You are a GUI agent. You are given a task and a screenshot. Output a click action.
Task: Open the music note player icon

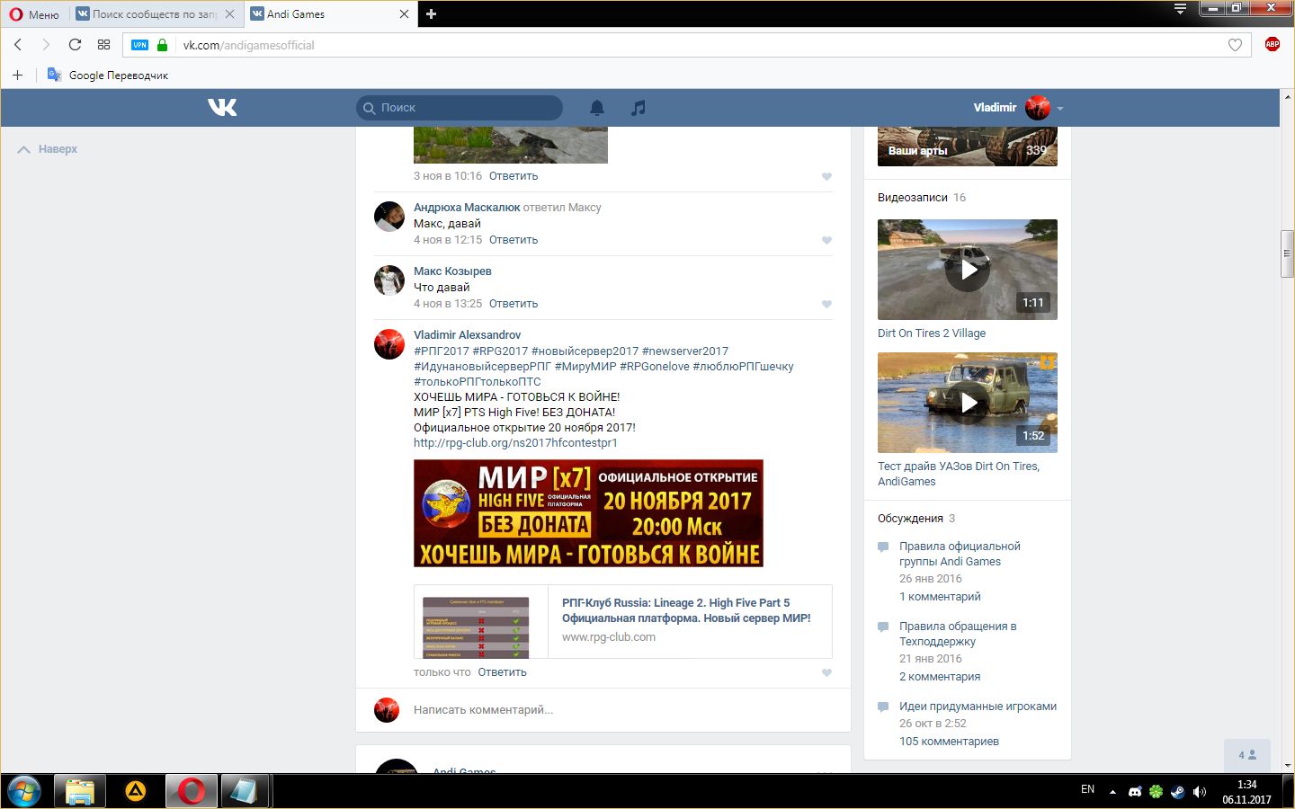click(639, 108)
